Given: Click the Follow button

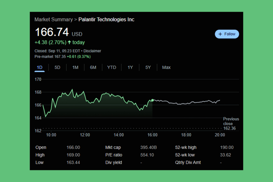Looking at the screenshot, I should point(227,34).
